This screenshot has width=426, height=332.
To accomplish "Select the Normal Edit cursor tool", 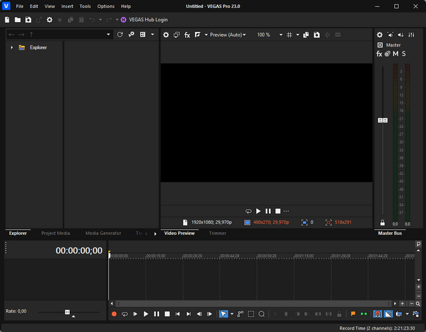I will coord(223,314).
